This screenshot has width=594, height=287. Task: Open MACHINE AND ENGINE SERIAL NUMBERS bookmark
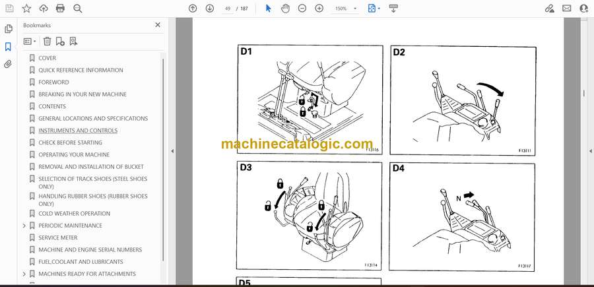coord(90,250)
